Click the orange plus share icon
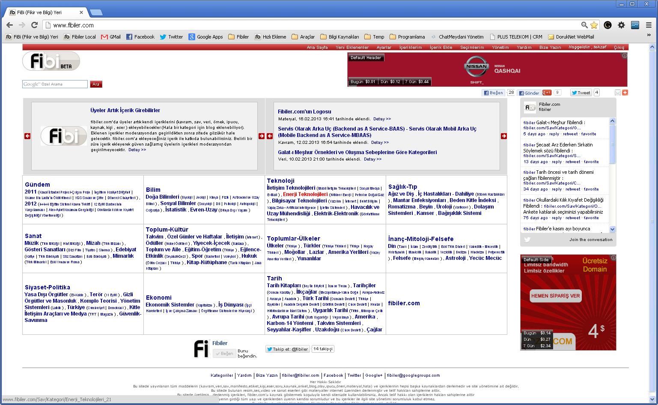The width and height of the screenshot is (658, 405). 625,93
